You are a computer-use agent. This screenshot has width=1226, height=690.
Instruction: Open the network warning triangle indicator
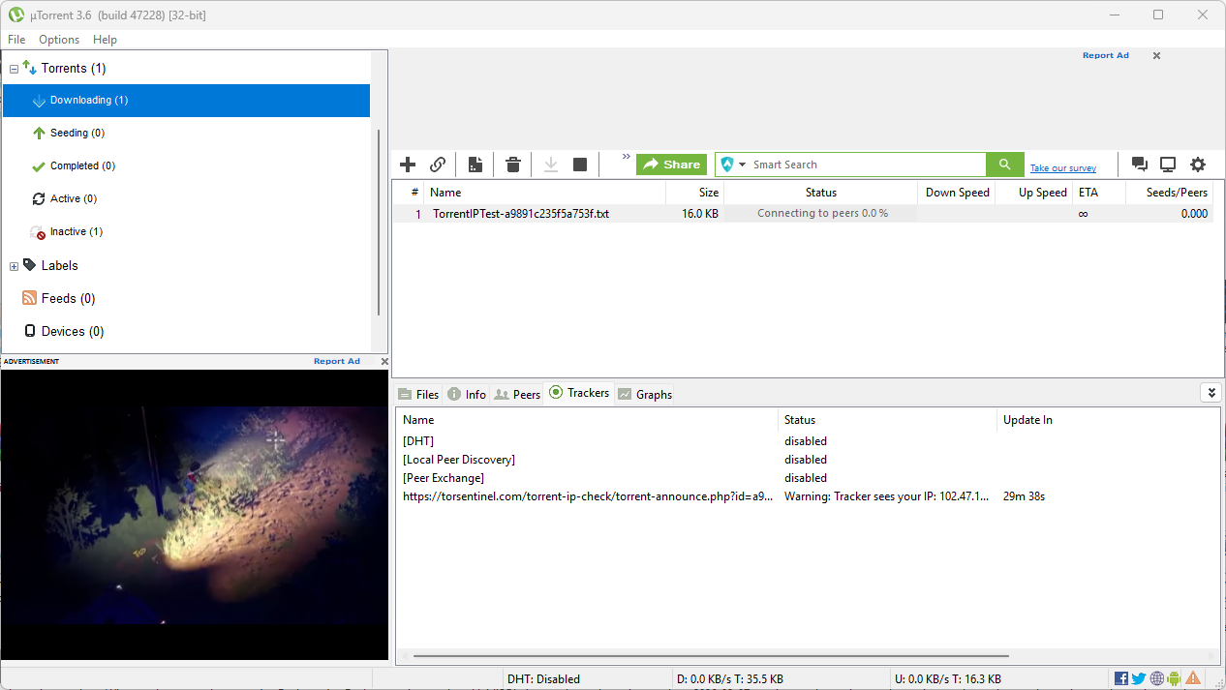click(x=1193, y=677)
